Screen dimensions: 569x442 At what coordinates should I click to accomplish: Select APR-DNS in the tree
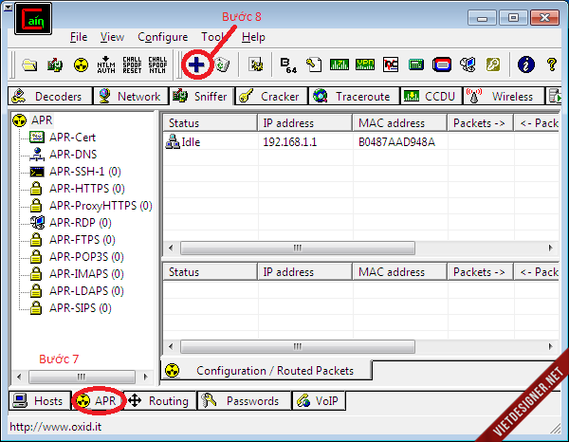point(73,155)
